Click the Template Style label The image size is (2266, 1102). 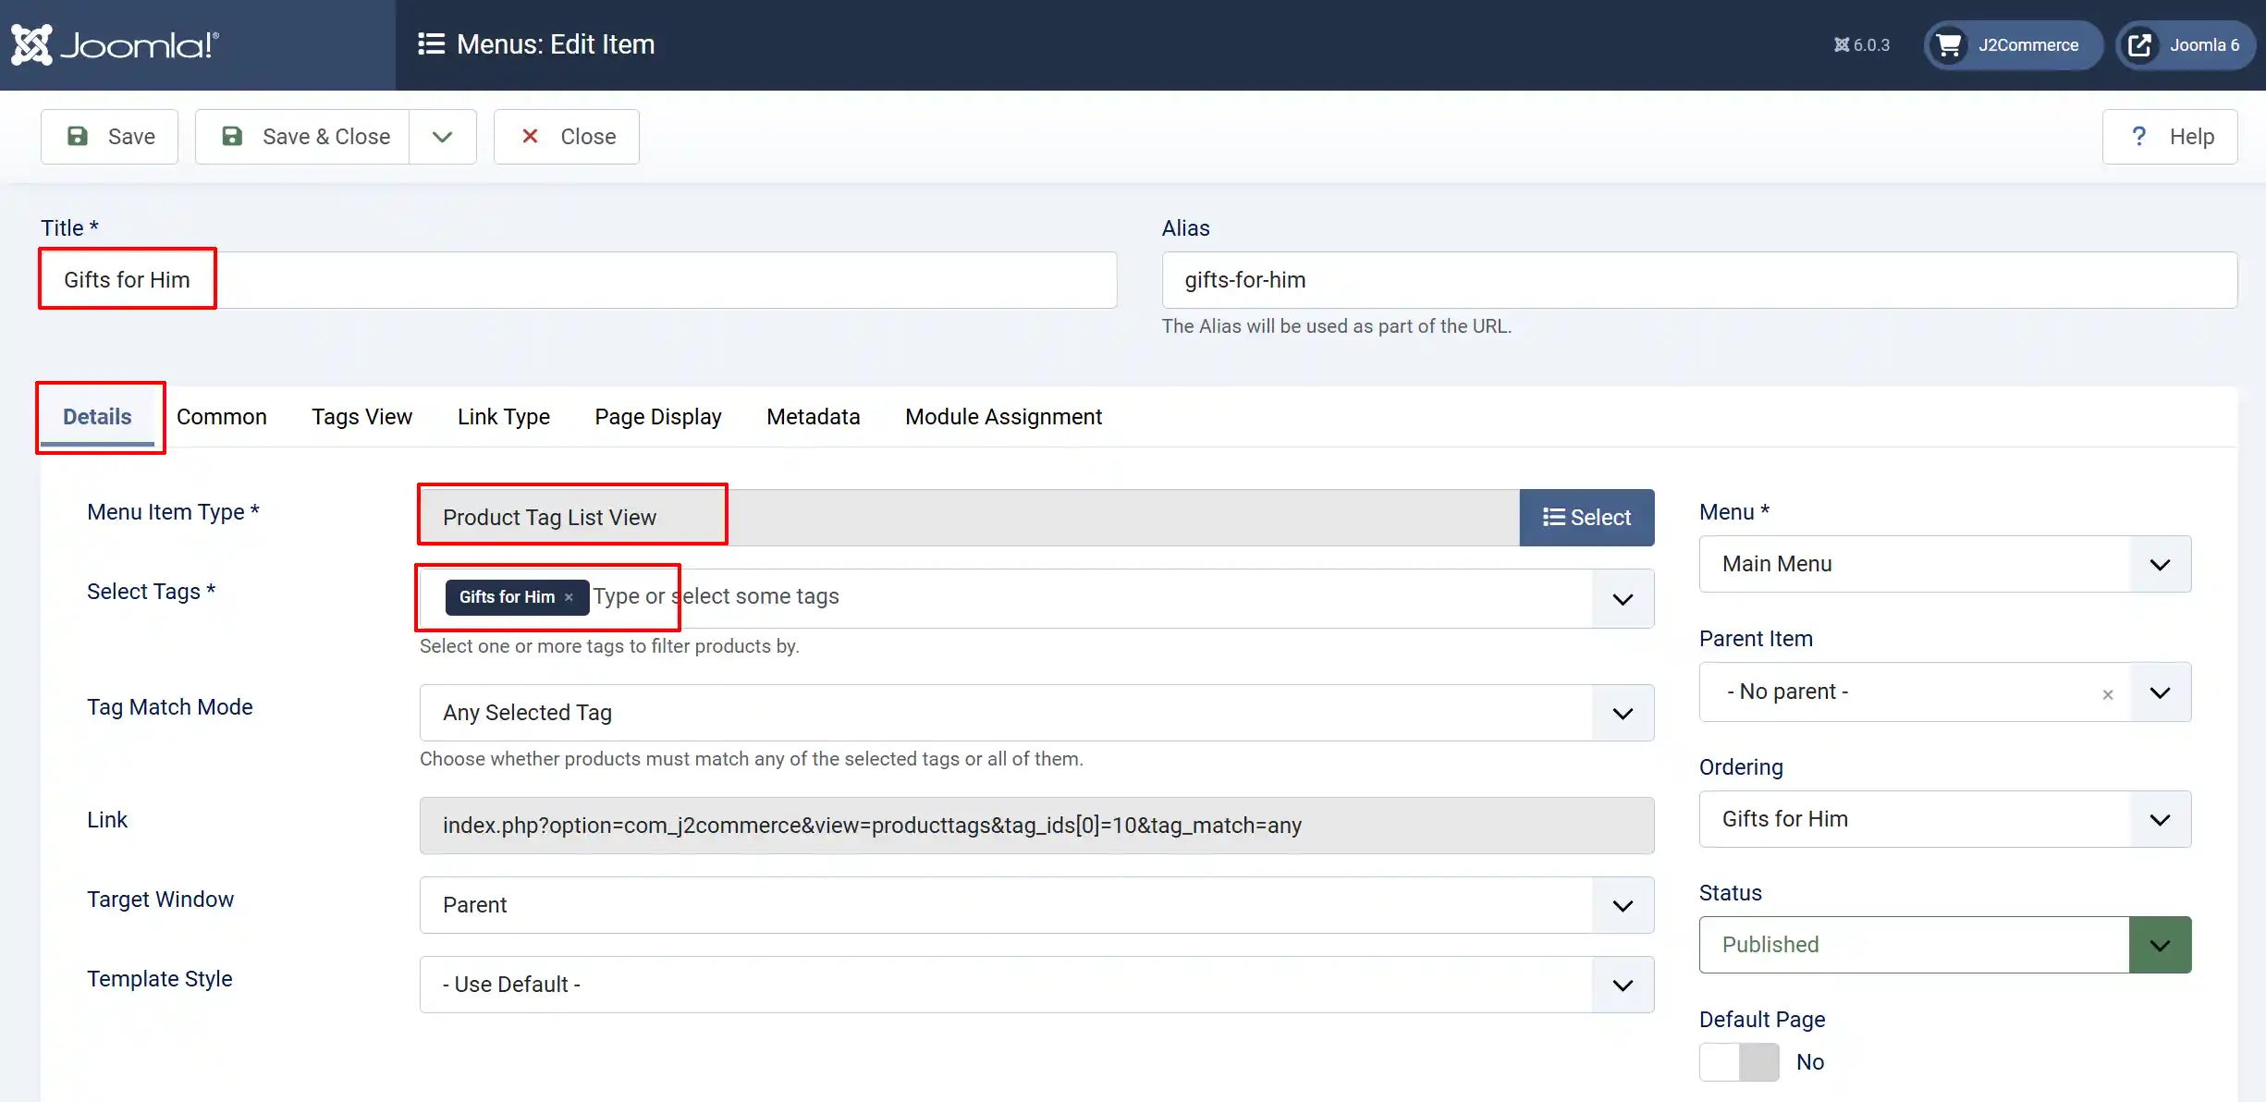pyautogui.click(x=159, y=979)
